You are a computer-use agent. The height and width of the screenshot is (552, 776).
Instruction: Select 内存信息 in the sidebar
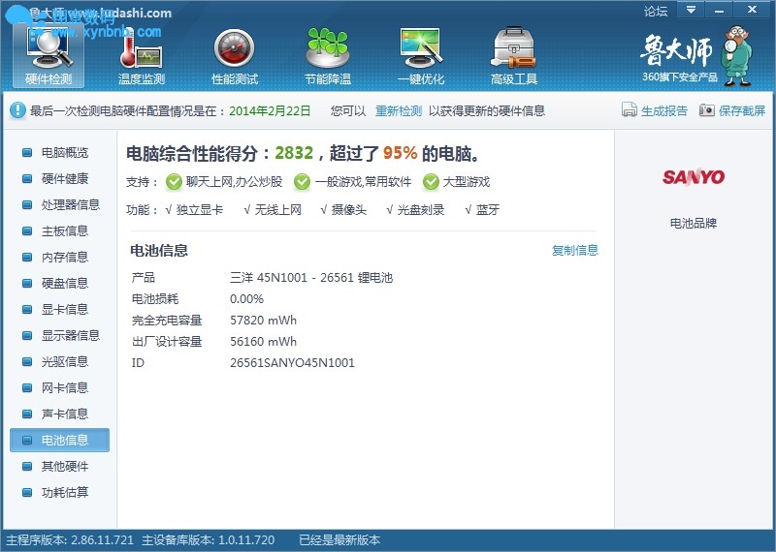(x=64, y=258)
